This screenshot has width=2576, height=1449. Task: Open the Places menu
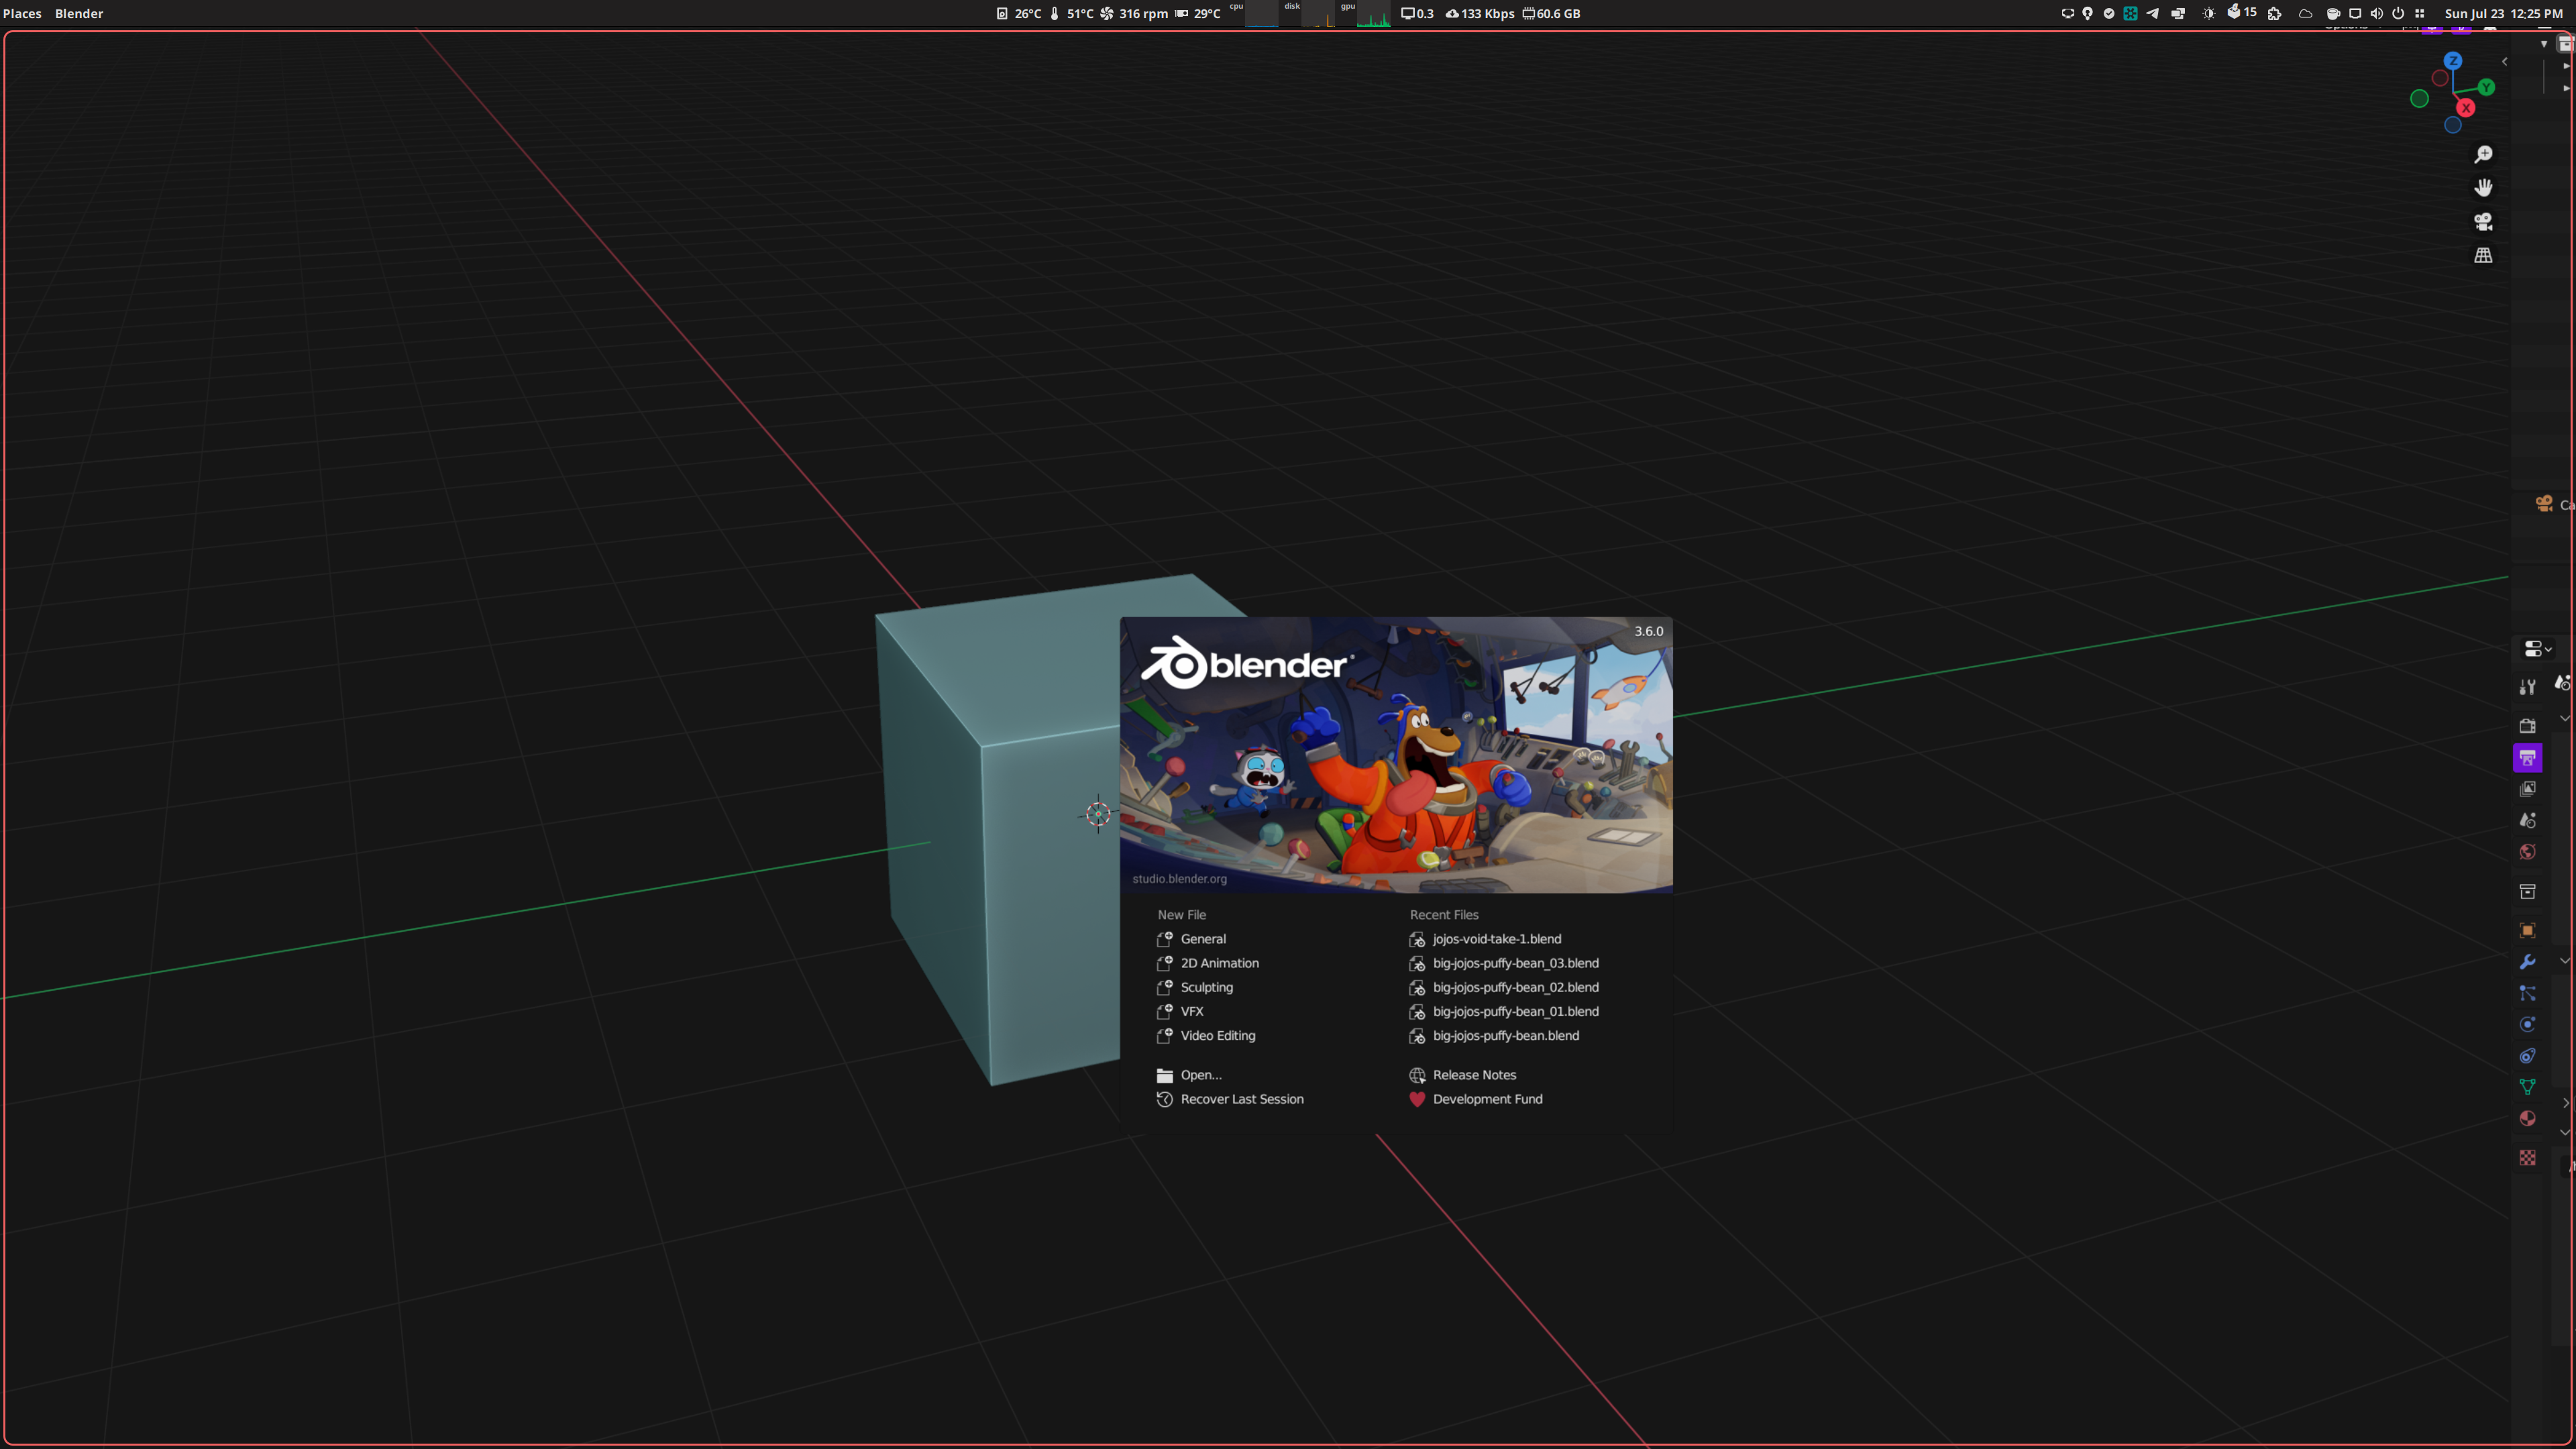coord(22,13)
